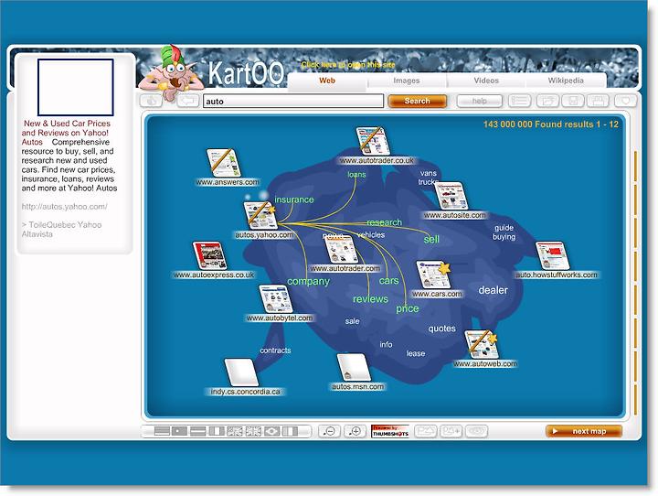Click the 'sell' topic on the map
Viewport: 658px width, 496px height.
[431, 239]
